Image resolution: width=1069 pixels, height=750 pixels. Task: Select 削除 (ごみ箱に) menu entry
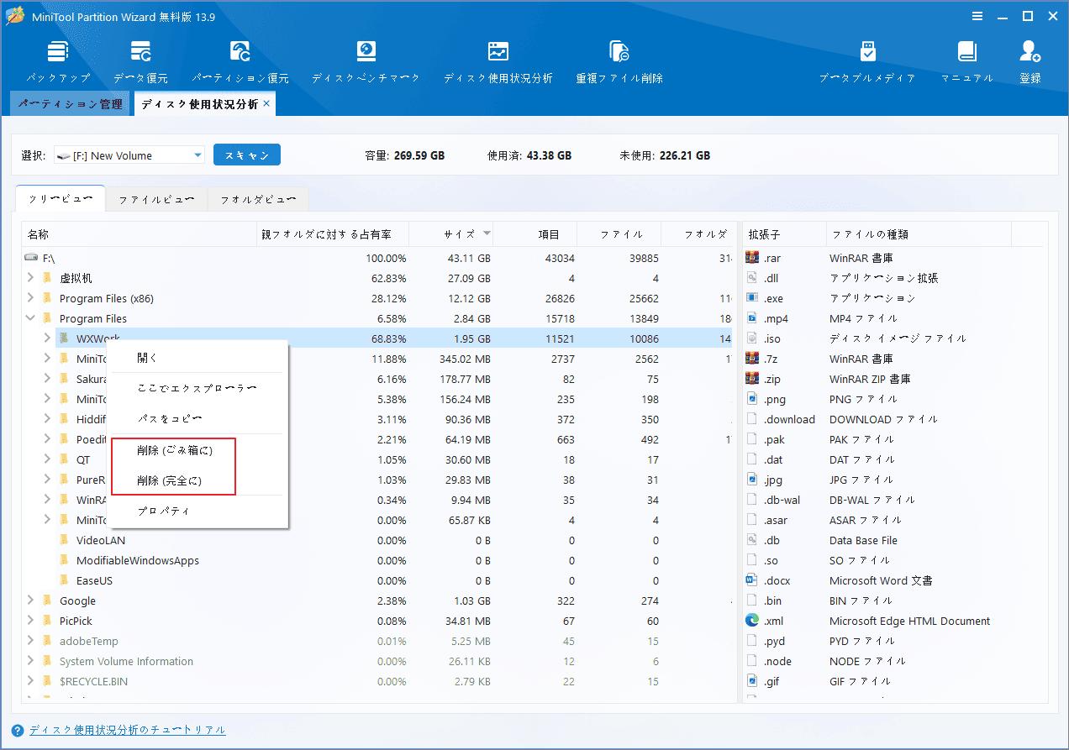[x=199, y=451]
